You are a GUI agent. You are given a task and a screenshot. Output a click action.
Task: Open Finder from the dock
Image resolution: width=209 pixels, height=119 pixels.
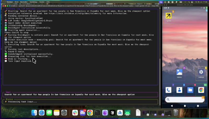tap(34, 113)
